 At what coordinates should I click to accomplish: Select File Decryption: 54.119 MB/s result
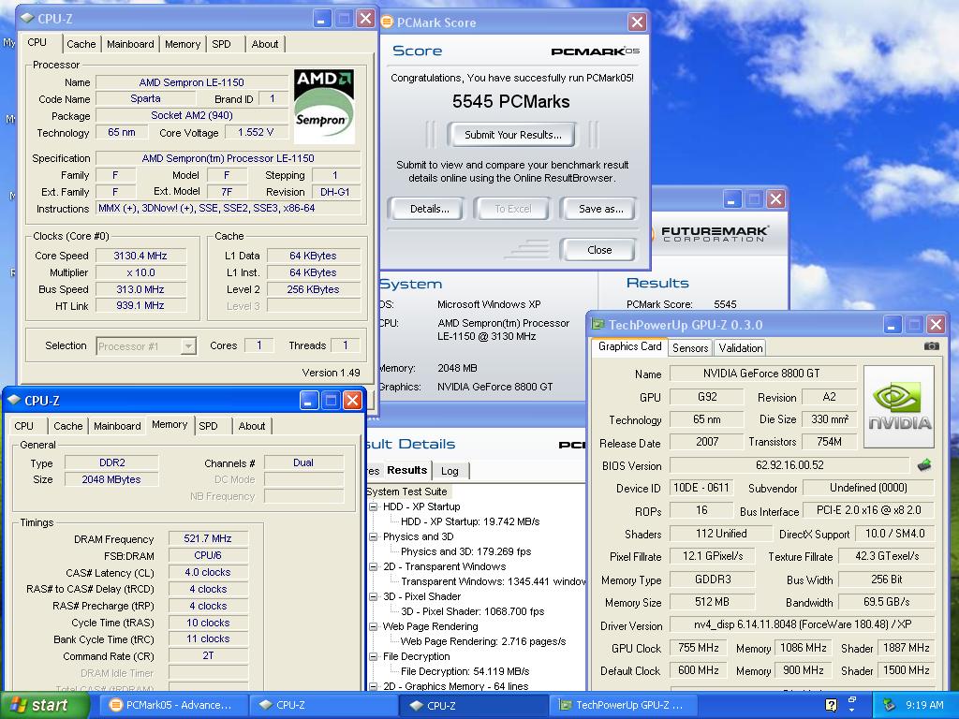(465, 671)
